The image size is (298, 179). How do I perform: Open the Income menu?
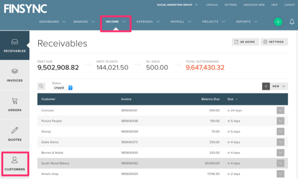(116, 22)
